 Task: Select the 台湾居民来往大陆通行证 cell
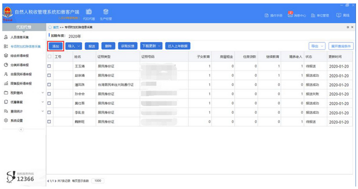pyautogui.click(x=116, y=85)
